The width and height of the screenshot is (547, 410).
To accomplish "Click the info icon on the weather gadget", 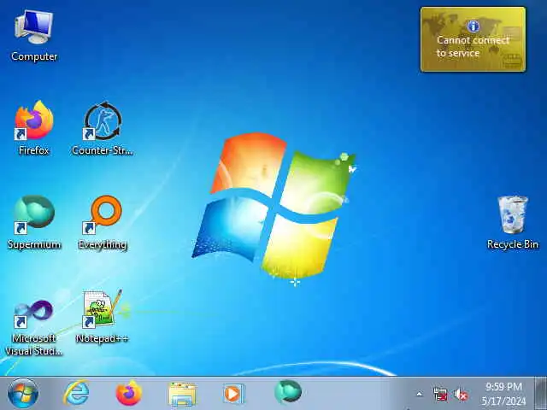I will pos(473,26).
